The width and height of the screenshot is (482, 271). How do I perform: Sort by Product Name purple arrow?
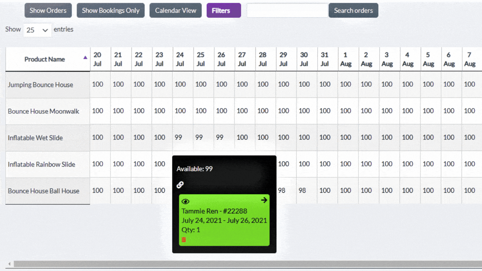pyautogui.click(x=85, y=58)
